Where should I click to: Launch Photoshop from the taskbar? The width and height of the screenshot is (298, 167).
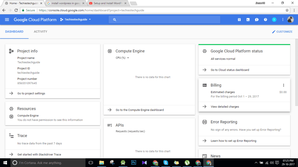point(134,163)
